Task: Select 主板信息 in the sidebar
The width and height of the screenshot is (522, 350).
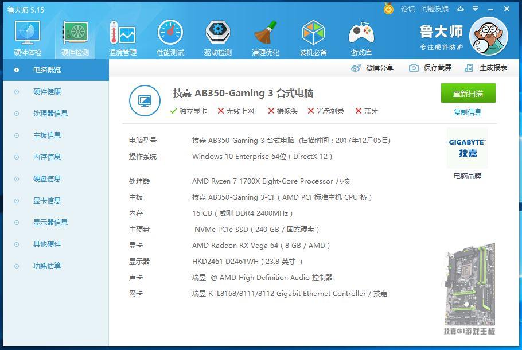Action: click(56, 135)
